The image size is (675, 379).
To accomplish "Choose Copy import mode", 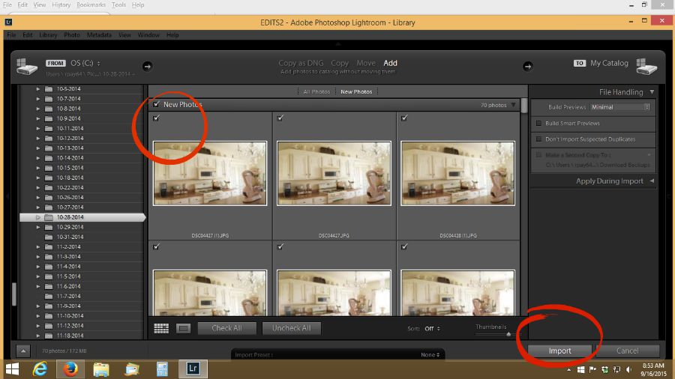I will [340, 63].
